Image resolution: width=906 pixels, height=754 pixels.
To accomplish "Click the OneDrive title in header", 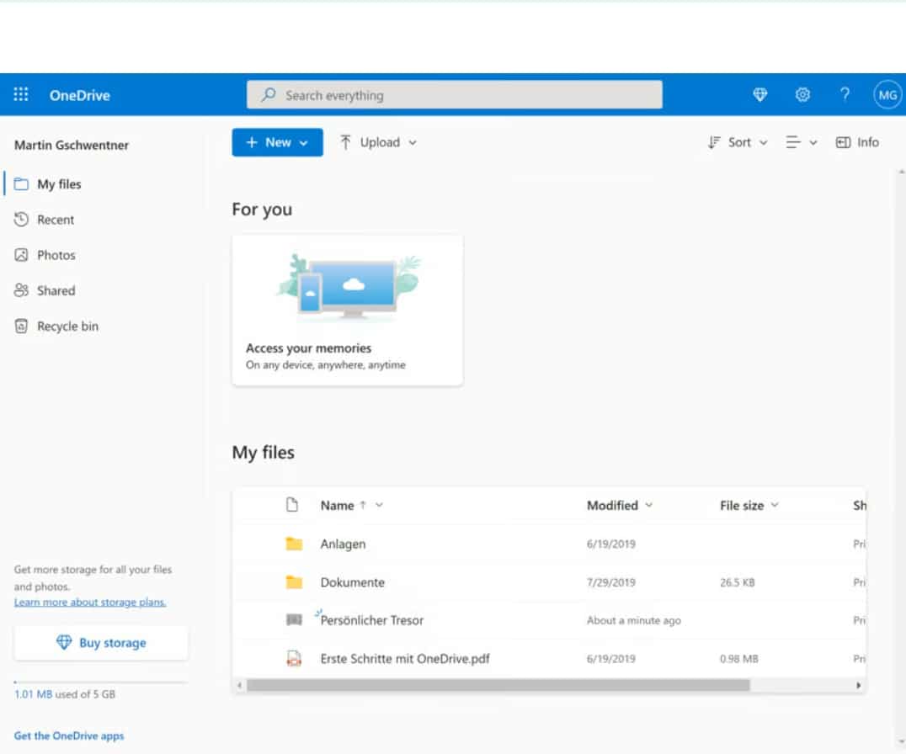I will 80,95.
